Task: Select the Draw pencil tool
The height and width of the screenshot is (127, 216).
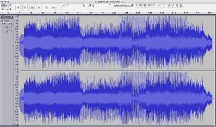Action: point(10,5)
